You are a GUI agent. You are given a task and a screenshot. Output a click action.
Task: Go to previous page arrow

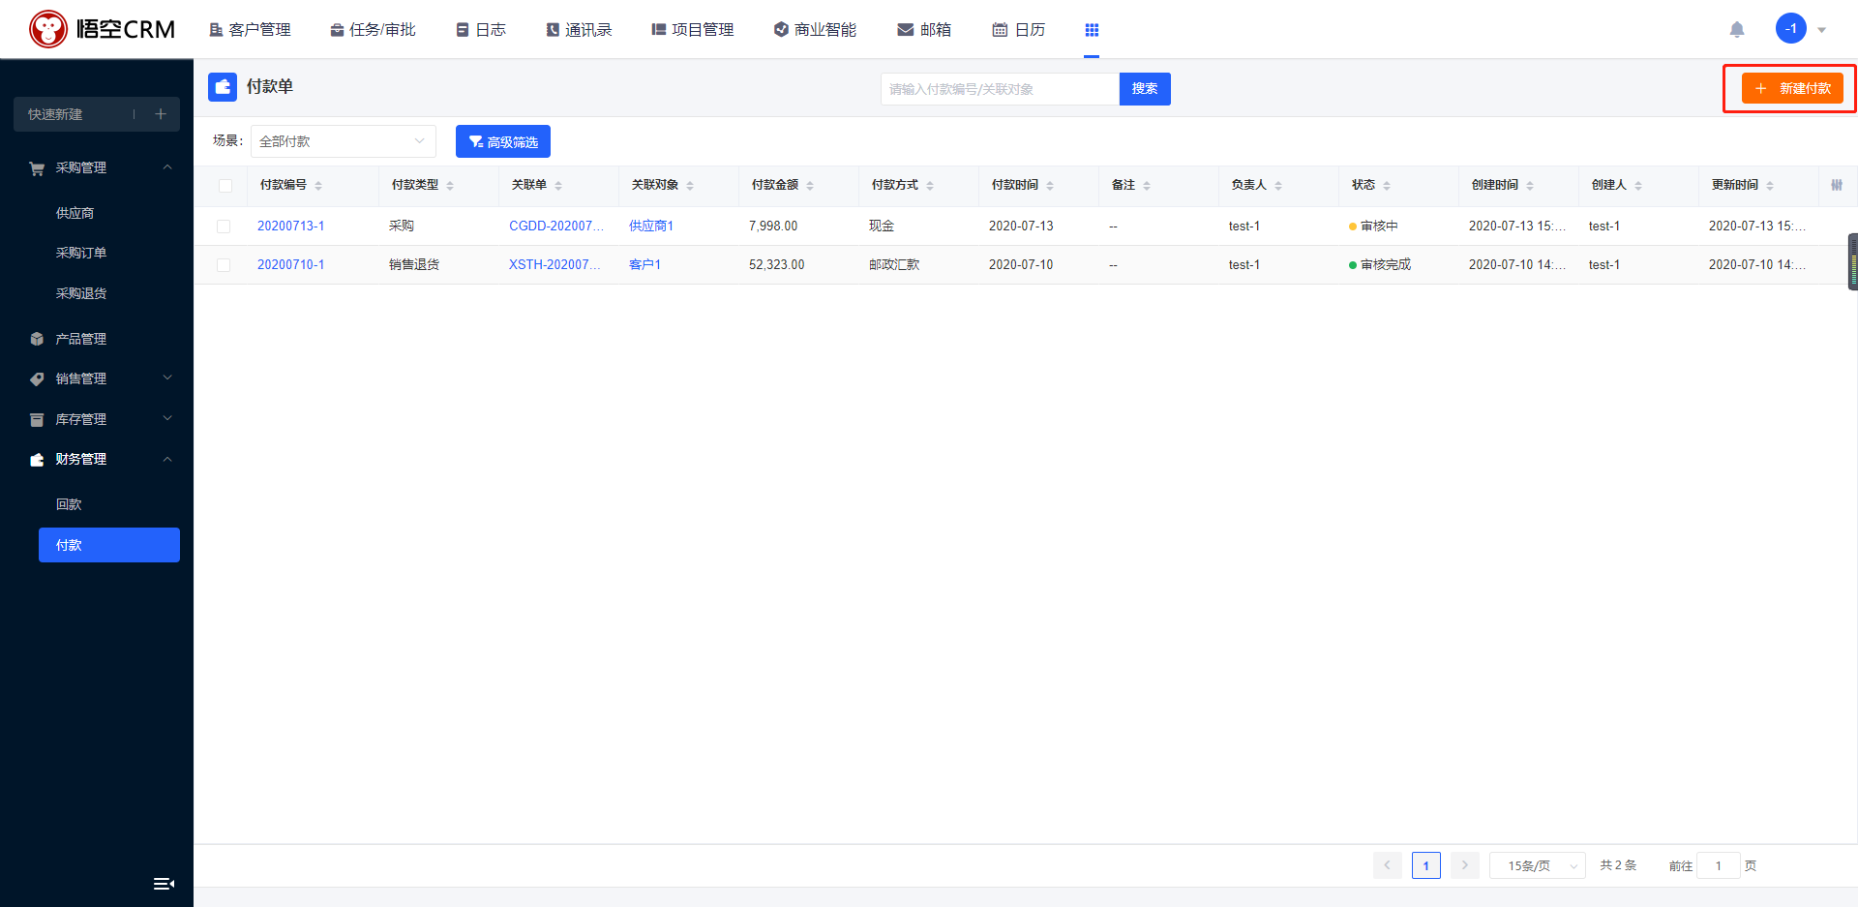pyautogui.click(x=1387, y=865)
